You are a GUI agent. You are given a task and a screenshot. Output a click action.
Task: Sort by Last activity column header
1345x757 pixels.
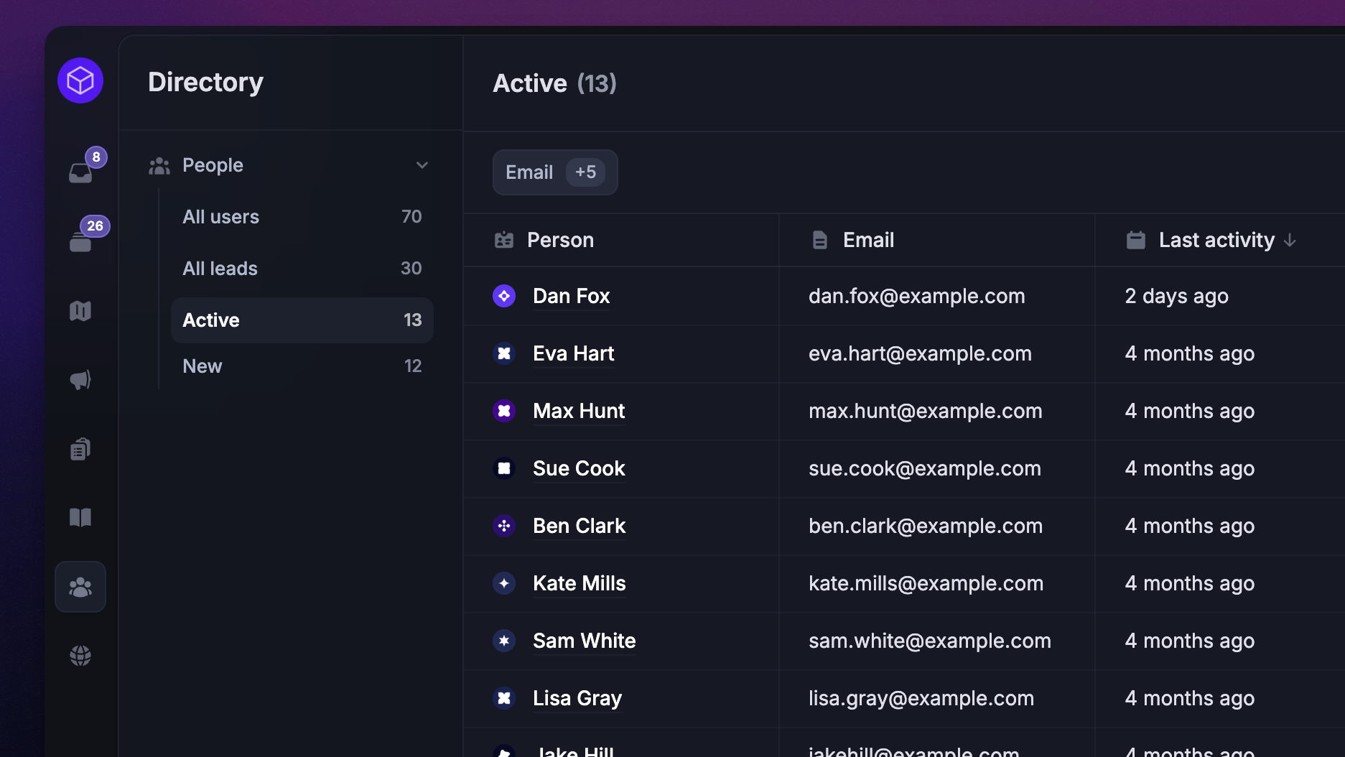click(1216, 240)
